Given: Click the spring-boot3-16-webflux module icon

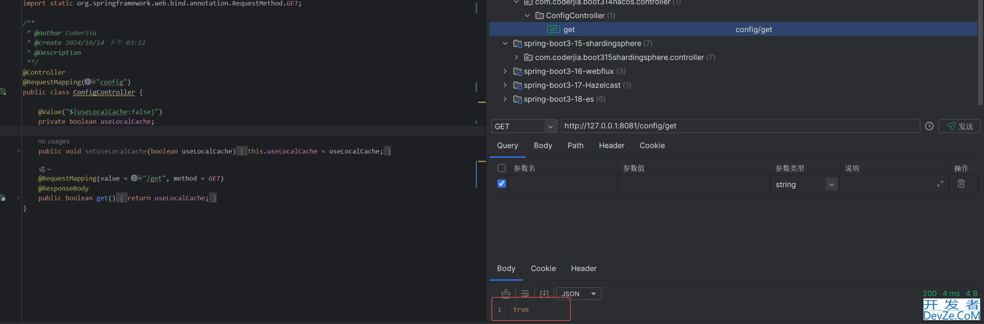Looking at the screenshot, I should [518, 71].
